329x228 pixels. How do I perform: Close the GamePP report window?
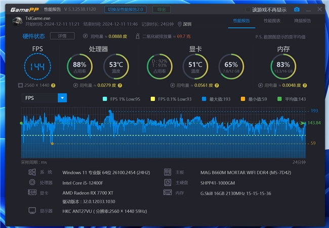pos(319,9)
